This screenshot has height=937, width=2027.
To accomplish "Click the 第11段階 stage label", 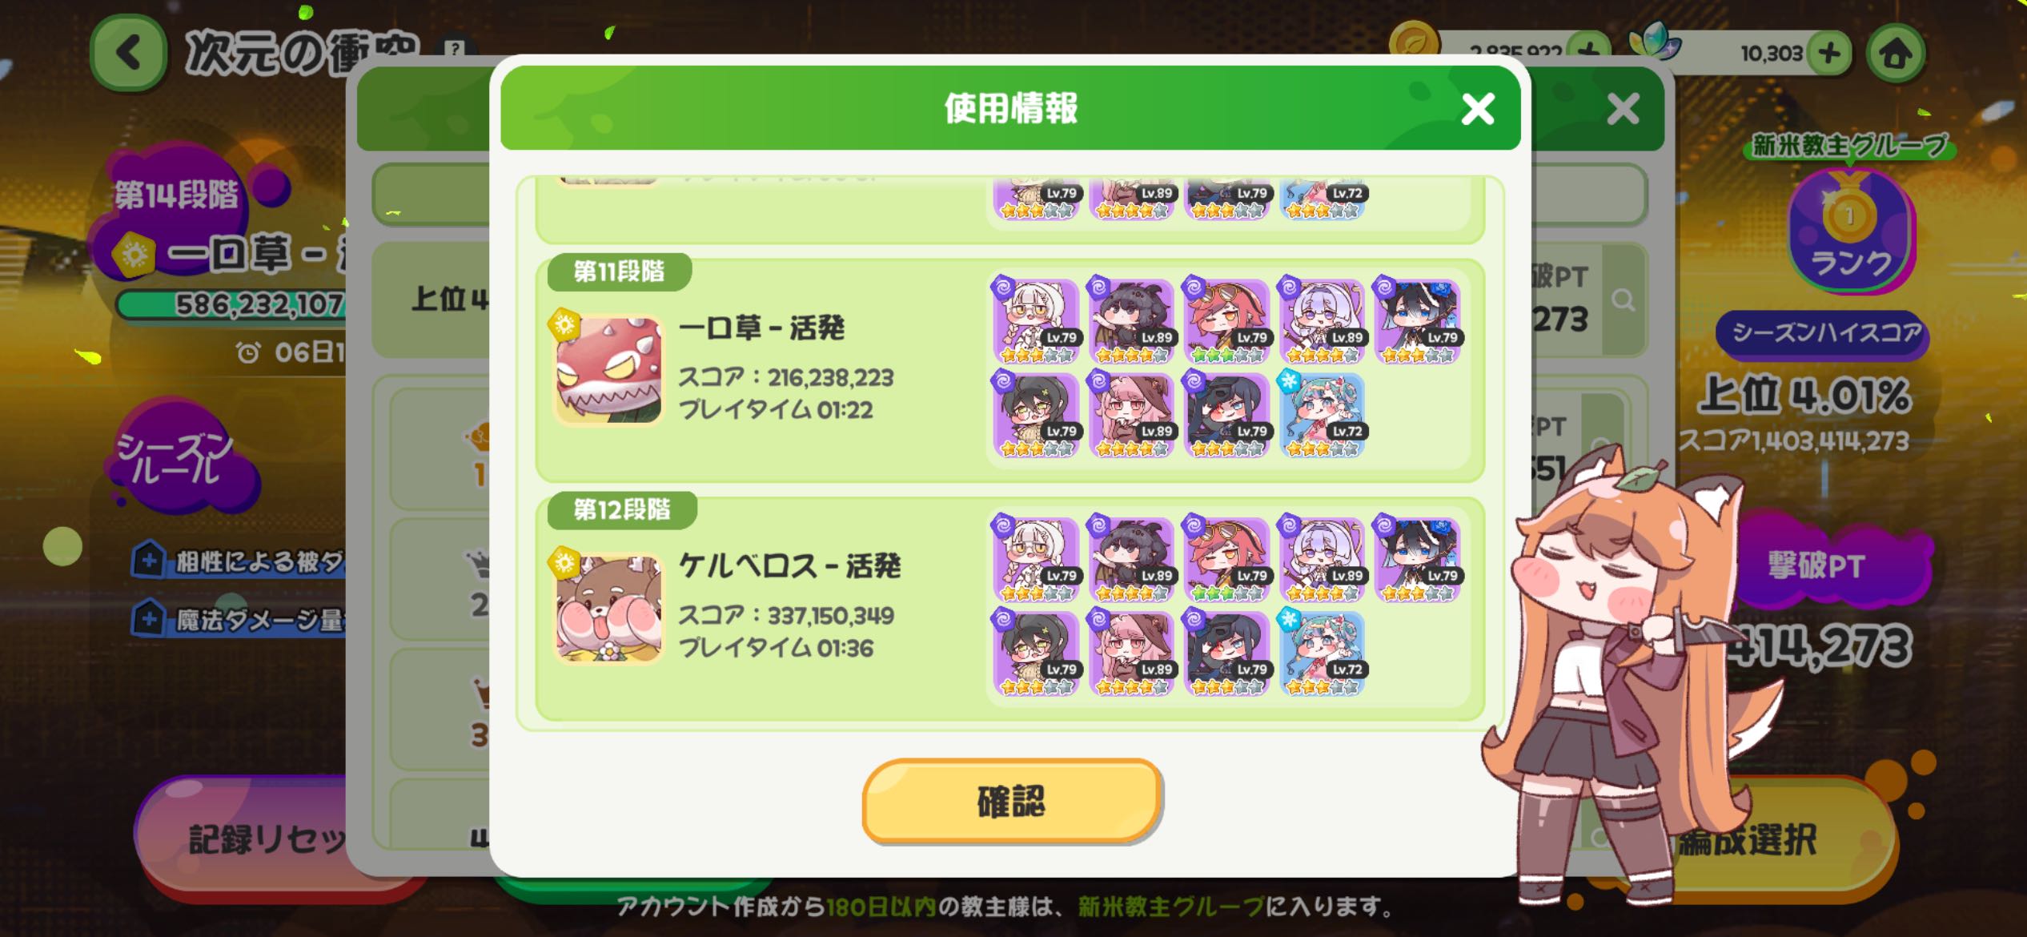I will pos(619,271).
